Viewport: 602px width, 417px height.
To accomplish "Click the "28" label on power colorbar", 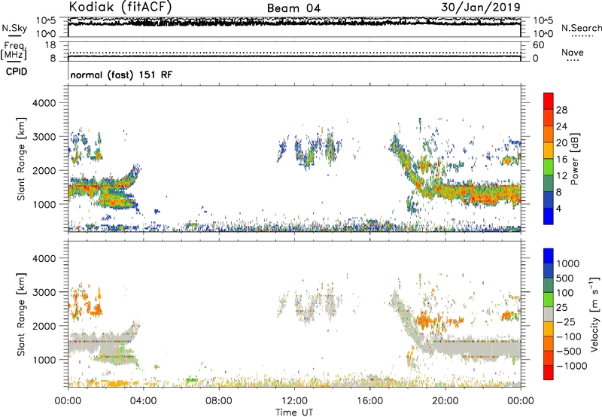I will pyautogui.click(x=561, y=110).
